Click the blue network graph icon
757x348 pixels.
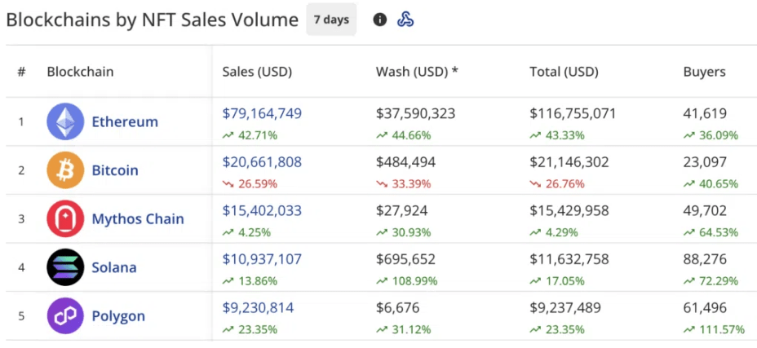(405, 20)
